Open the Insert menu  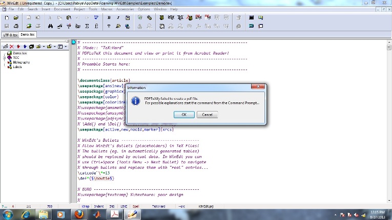click(46, 9)
